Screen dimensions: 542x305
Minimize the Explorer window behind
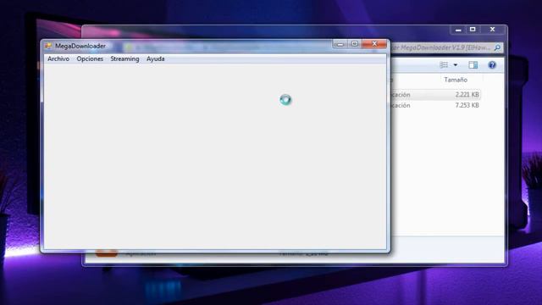[x=458, y=30]
